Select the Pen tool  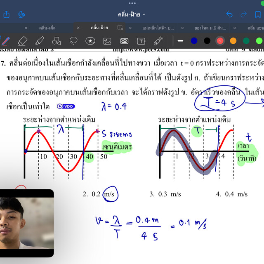pos(5,41)
